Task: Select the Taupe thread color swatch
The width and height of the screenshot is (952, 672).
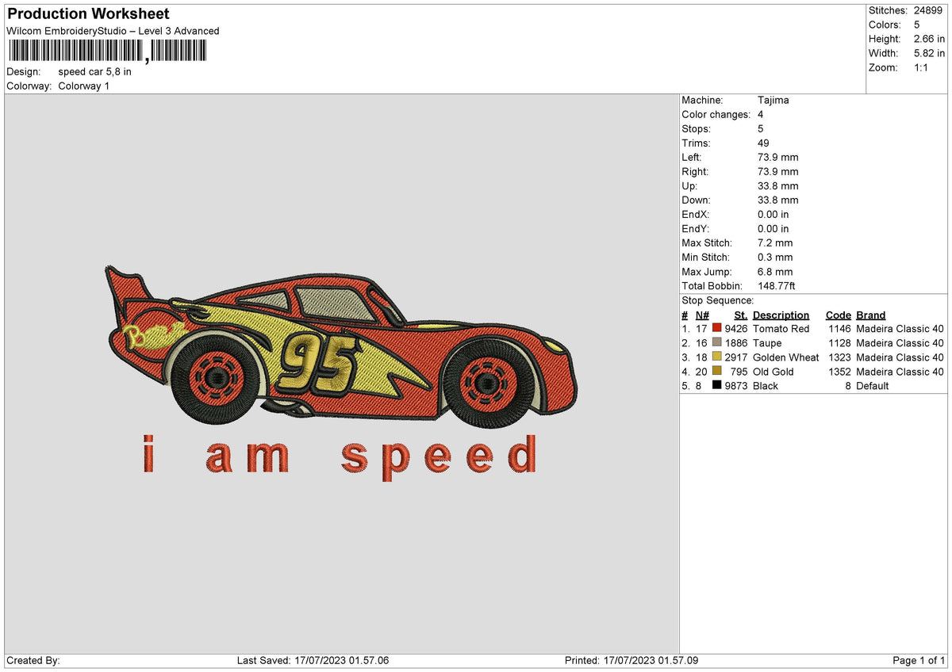Action: click(718, 343)
